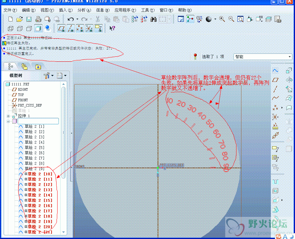
Task: Switch to the folder browser navigator tab
Action: (24, 66)
